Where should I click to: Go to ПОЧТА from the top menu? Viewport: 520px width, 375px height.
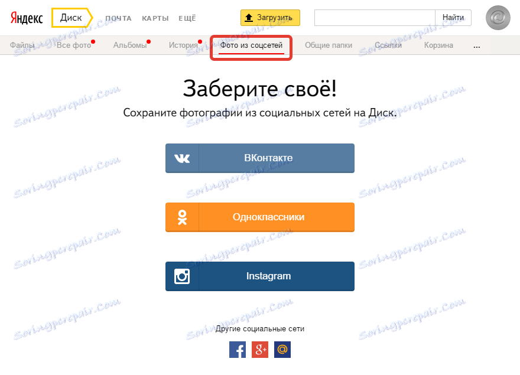point(118,18)
